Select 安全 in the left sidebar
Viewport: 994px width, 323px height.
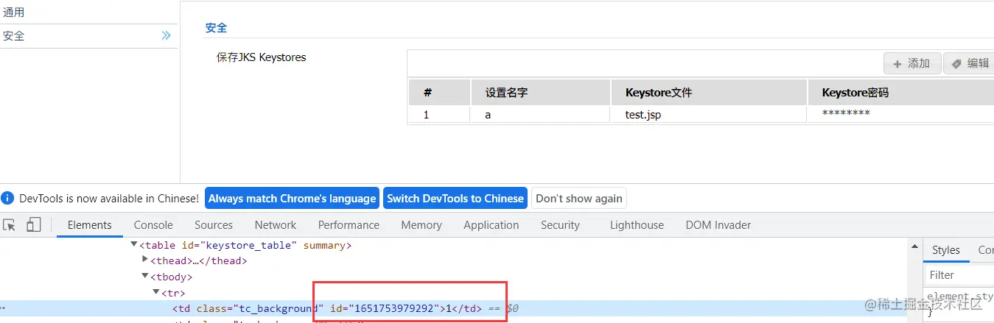point(88,36)
